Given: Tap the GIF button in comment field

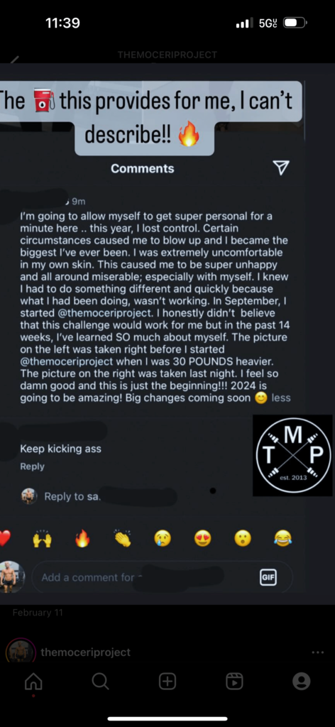Looking at the screenshot, I should 268,577.
